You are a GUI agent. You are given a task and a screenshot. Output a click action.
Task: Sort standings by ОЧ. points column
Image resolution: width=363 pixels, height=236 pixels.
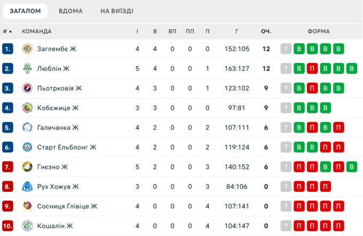pyautogui.click(x=266, y=31)
